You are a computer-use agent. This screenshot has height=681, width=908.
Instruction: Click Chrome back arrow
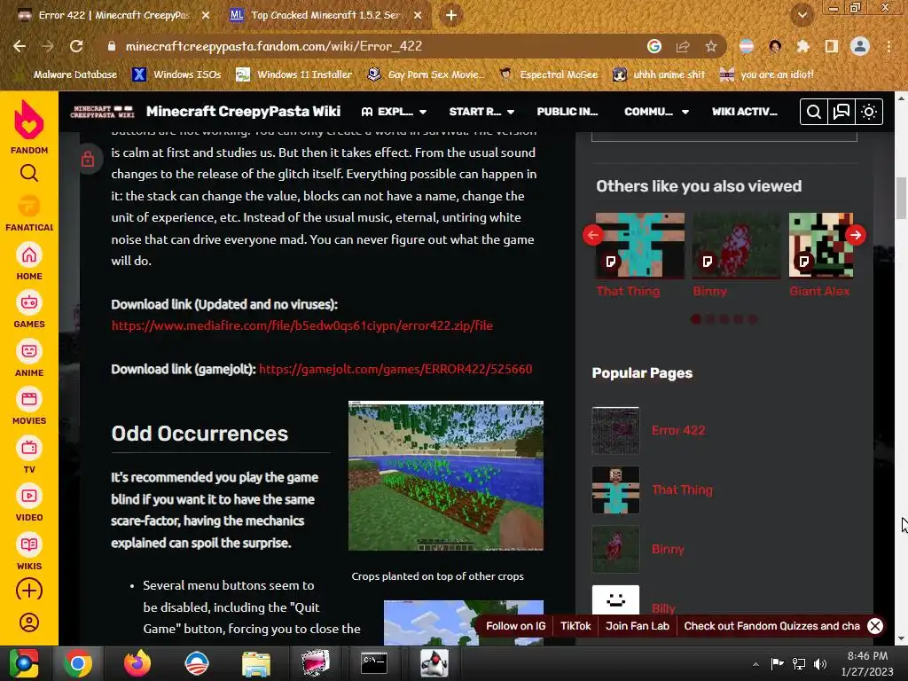pos(20,46)
